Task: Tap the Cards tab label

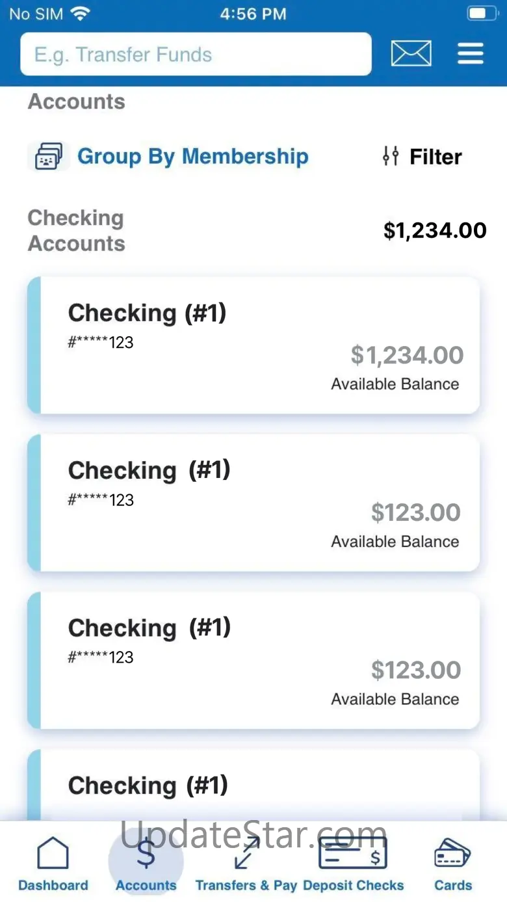Action: coord(453,885)
